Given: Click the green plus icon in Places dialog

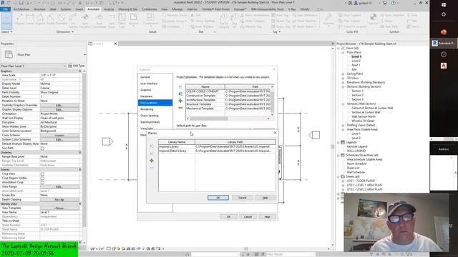Looking at the screenshot, I should point(152,161).
